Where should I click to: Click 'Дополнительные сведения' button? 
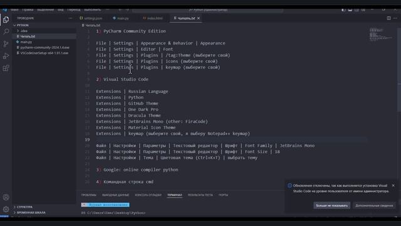click(x=374, y=205)
